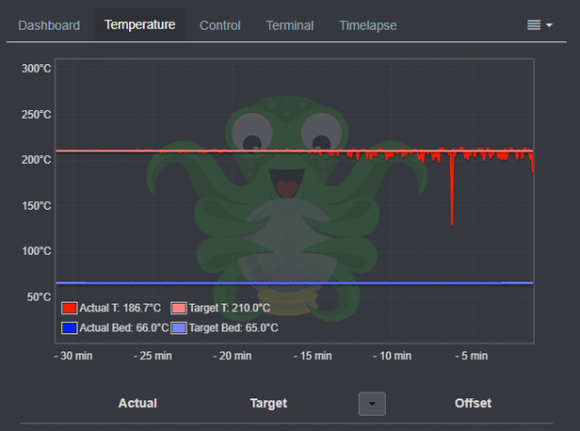Image resolution: width=580 pixels, height=431 pixels.
Task: Click the pink Target T legend swatch
Action: point(179,308)
